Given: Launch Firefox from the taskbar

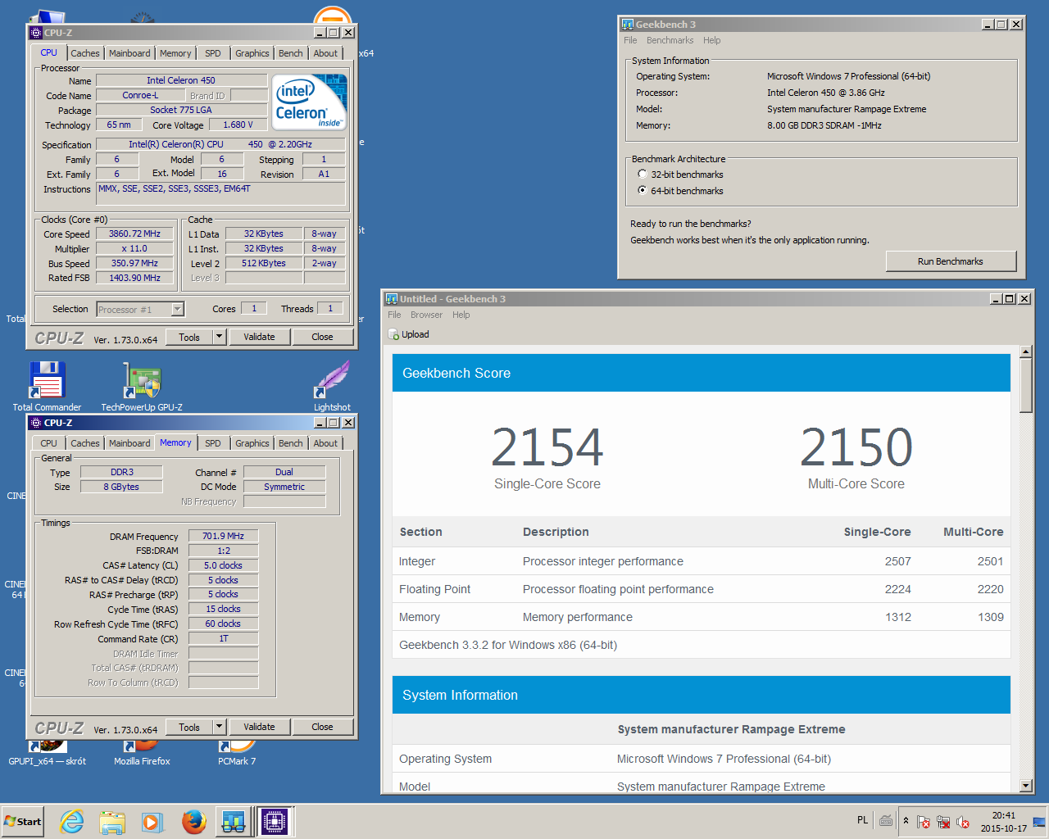Looking at the screenshot, I should tap(193, 822).
